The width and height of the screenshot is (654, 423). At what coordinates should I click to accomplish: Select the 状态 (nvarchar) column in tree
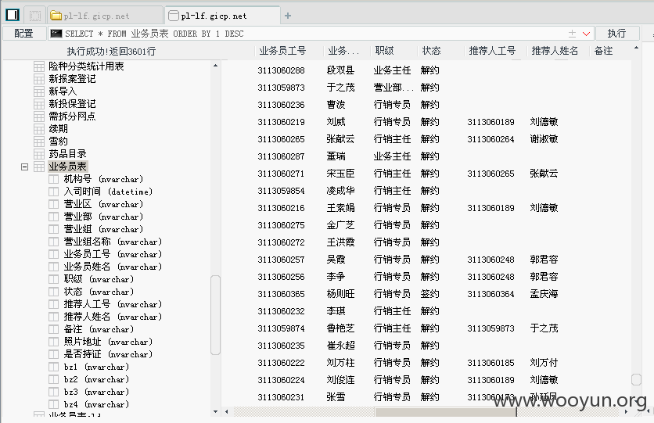[x=99, y=292]
